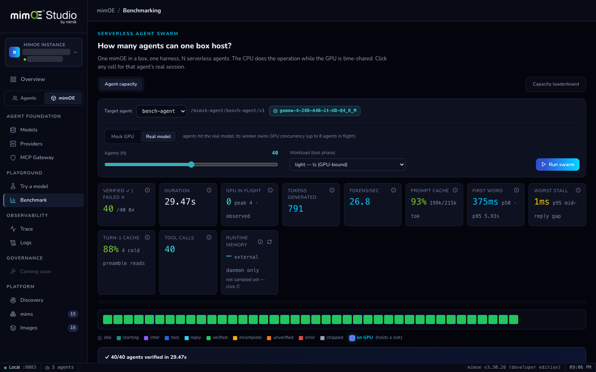Open the Workload tool phase dropdown

(348, 165)
